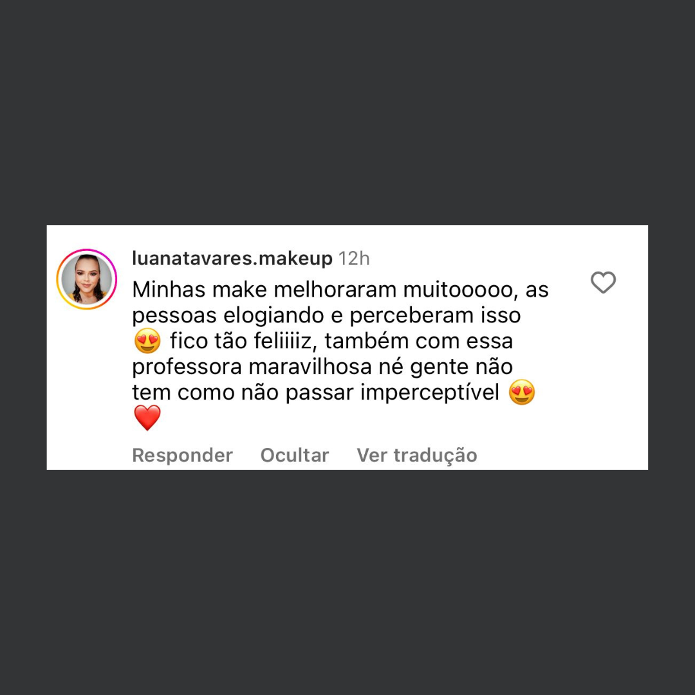Open luanatavares.makeup profile picture story

(86, 279)
